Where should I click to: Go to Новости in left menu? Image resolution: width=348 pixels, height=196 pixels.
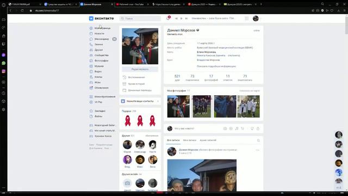click(x=99, y=34)
